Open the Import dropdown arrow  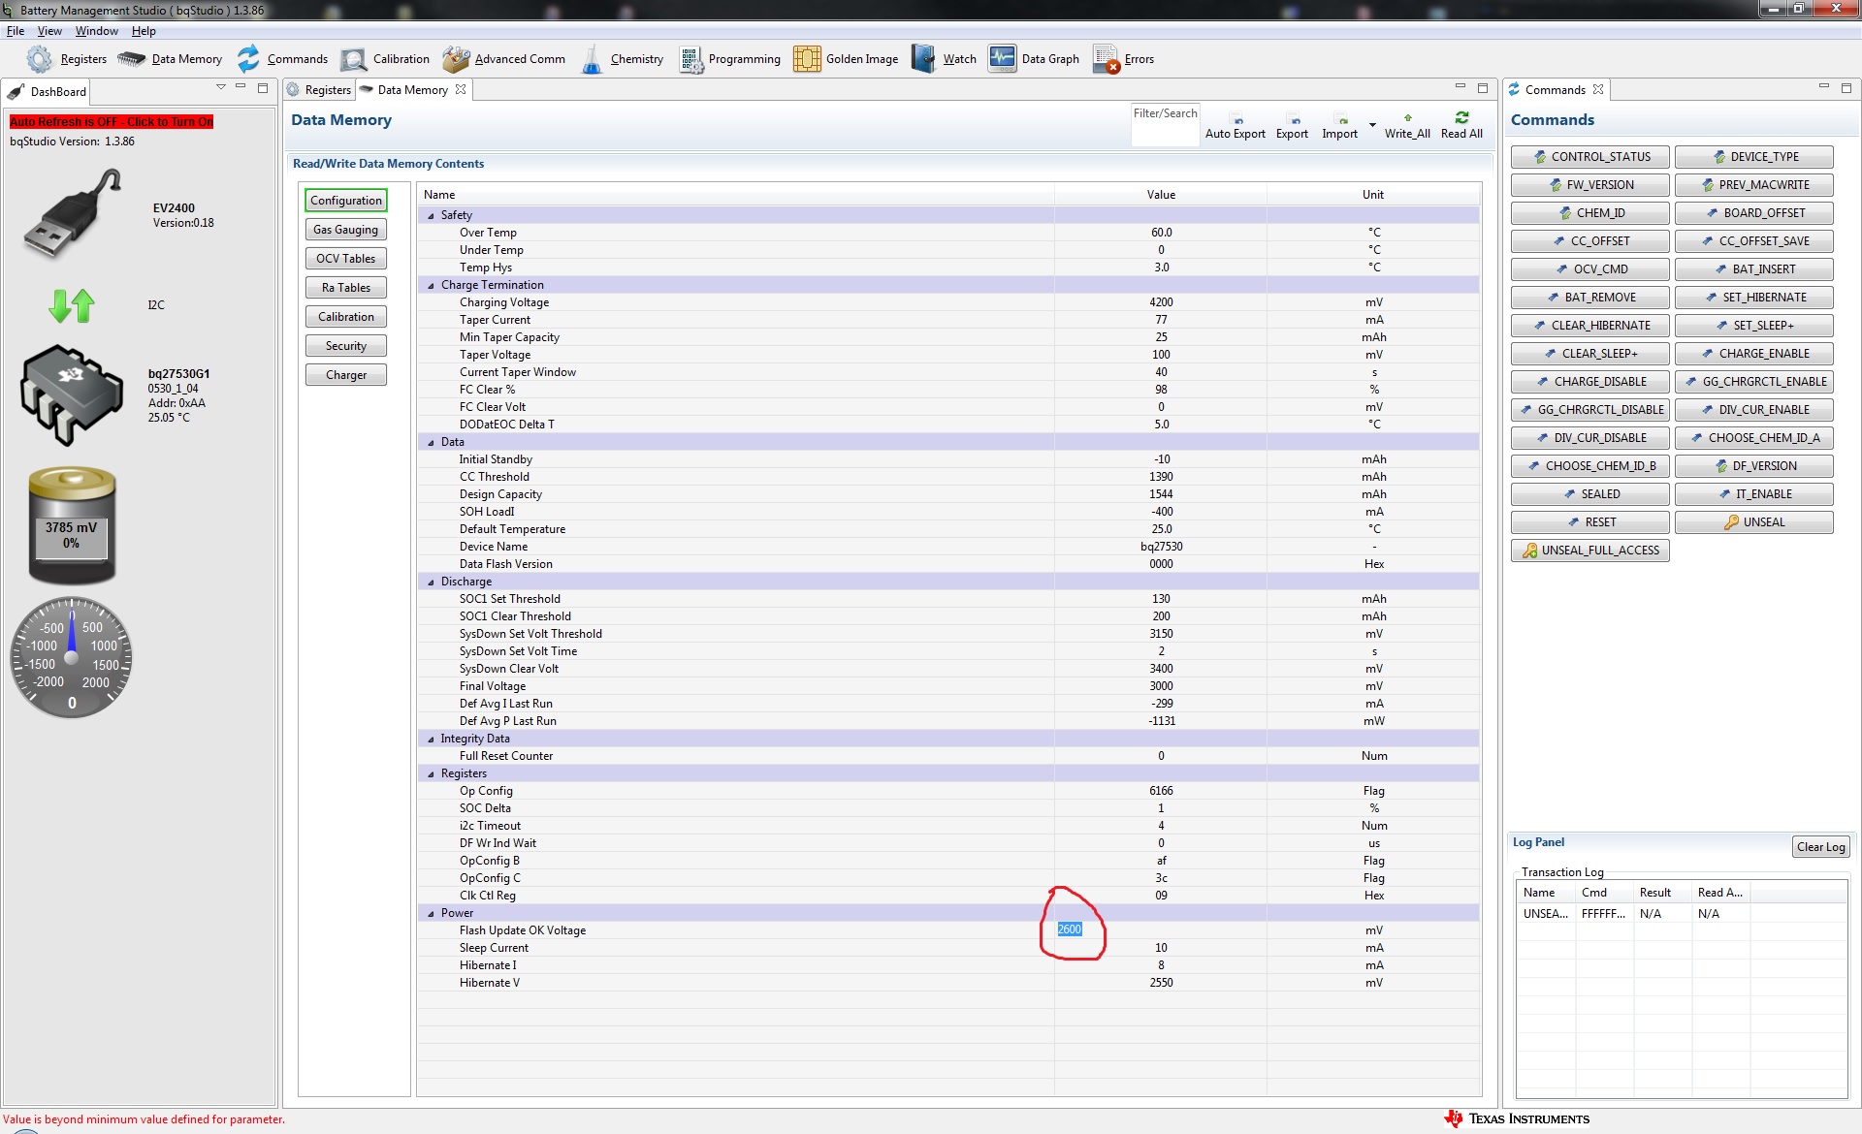[x=1372, y=125]
